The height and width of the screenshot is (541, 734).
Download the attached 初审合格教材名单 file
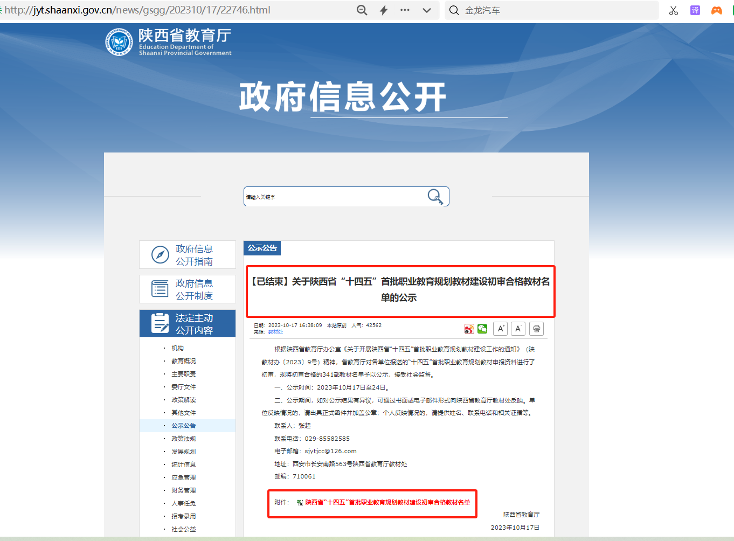click(x=387, y=502)
